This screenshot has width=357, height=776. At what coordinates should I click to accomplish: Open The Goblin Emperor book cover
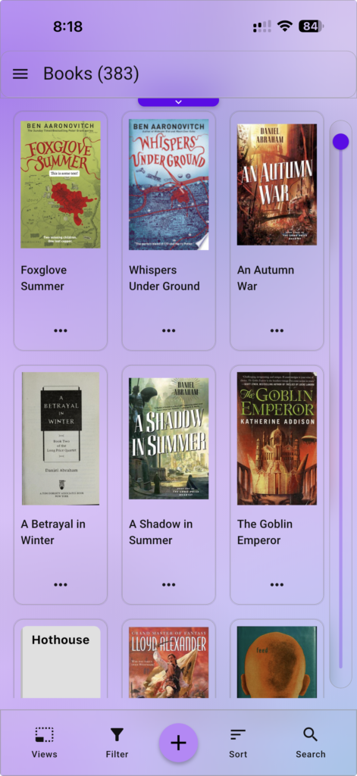pos(277,439)
